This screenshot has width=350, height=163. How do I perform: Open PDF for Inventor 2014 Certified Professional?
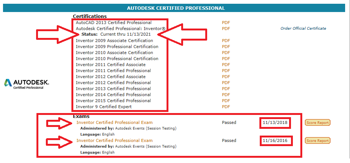coord(226,95)
